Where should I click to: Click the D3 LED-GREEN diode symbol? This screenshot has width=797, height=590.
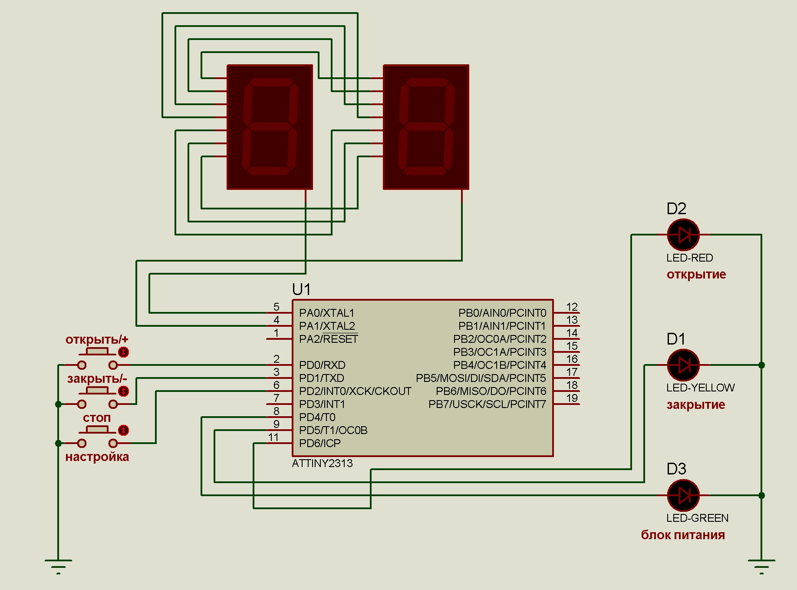point(683,495)
